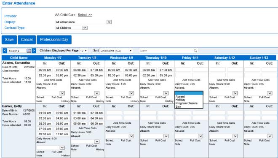Open Absent dropdown for Adams on Monday
Viewport: 278px width, 158px height.
tap(51, 93)
